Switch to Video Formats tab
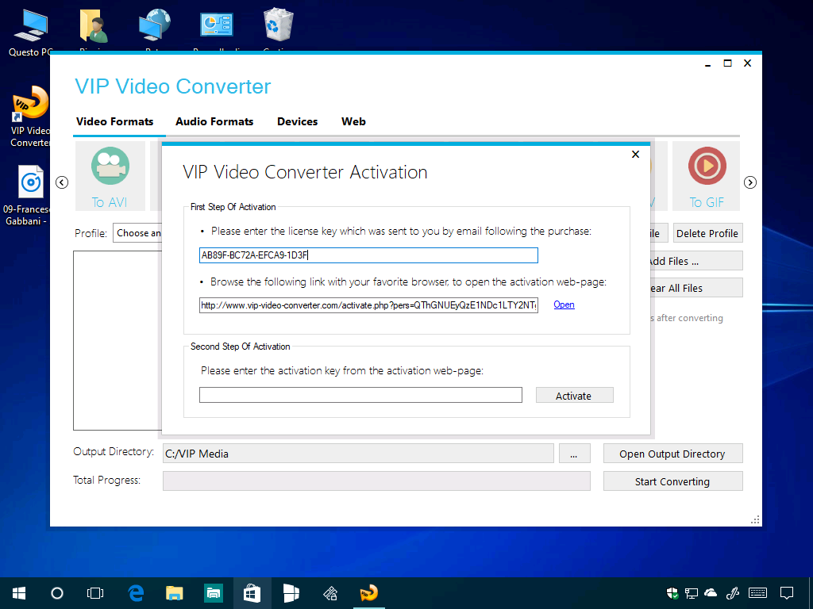This screenshot has width=813, height=609. (x=115, y=121)
